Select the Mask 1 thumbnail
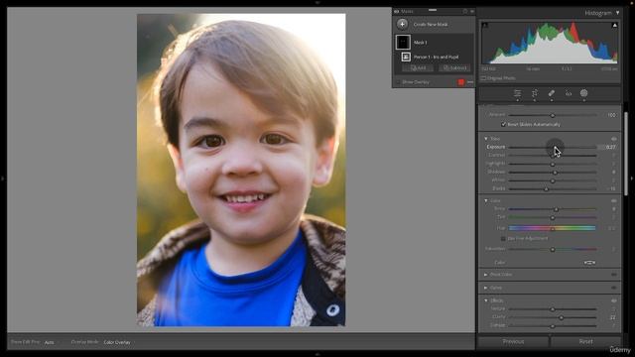Screen dimensions: 635x357 click(403, 42)
